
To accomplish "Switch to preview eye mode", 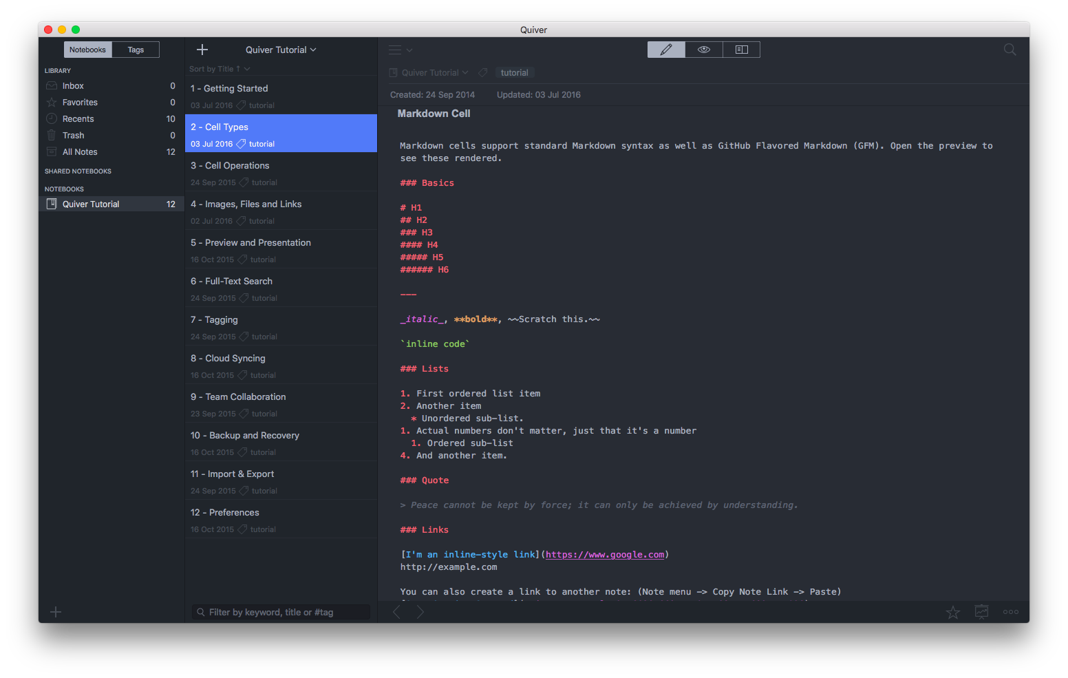I will coord(704,50).
